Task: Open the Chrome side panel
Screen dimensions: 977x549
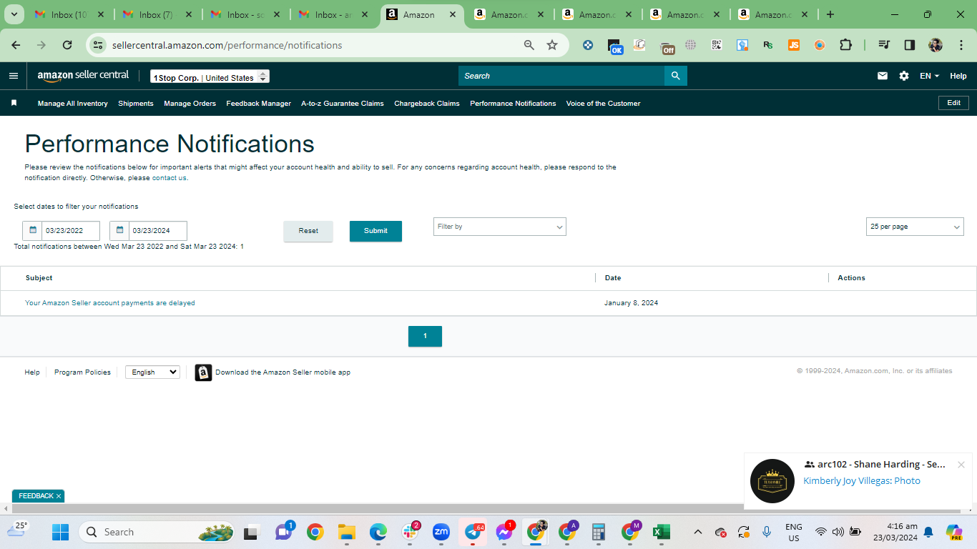Action: tap(910, 45)
